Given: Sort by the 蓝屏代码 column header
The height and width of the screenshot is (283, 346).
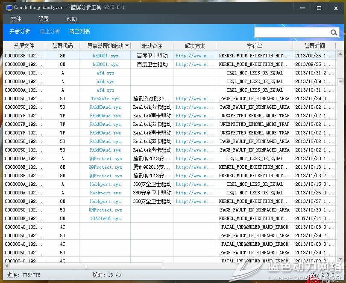Looking at the screenshot, I should point(62,46).
